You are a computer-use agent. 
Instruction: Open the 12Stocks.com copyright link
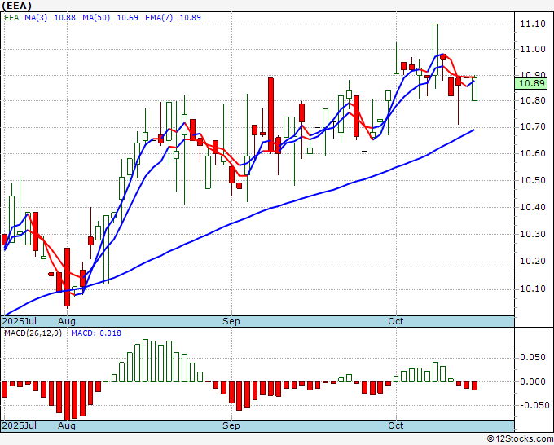520,439
